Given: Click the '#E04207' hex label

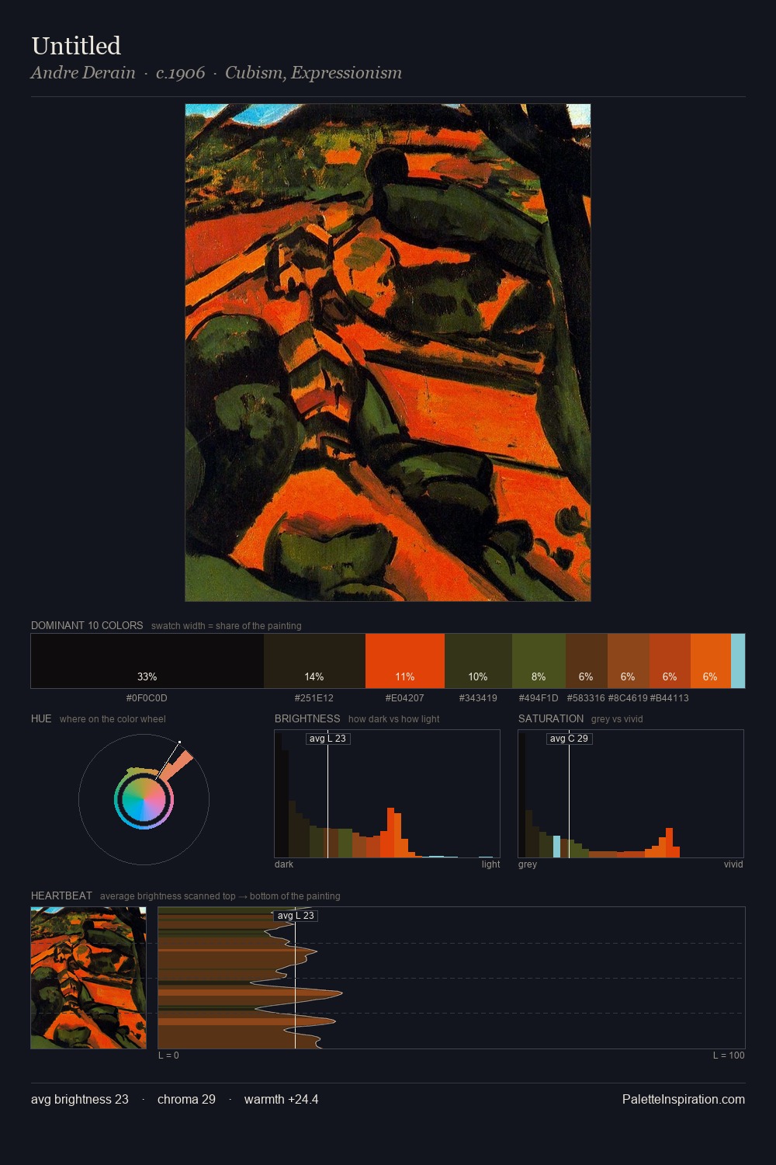Looking at the screenshot, I should (405, 698).
